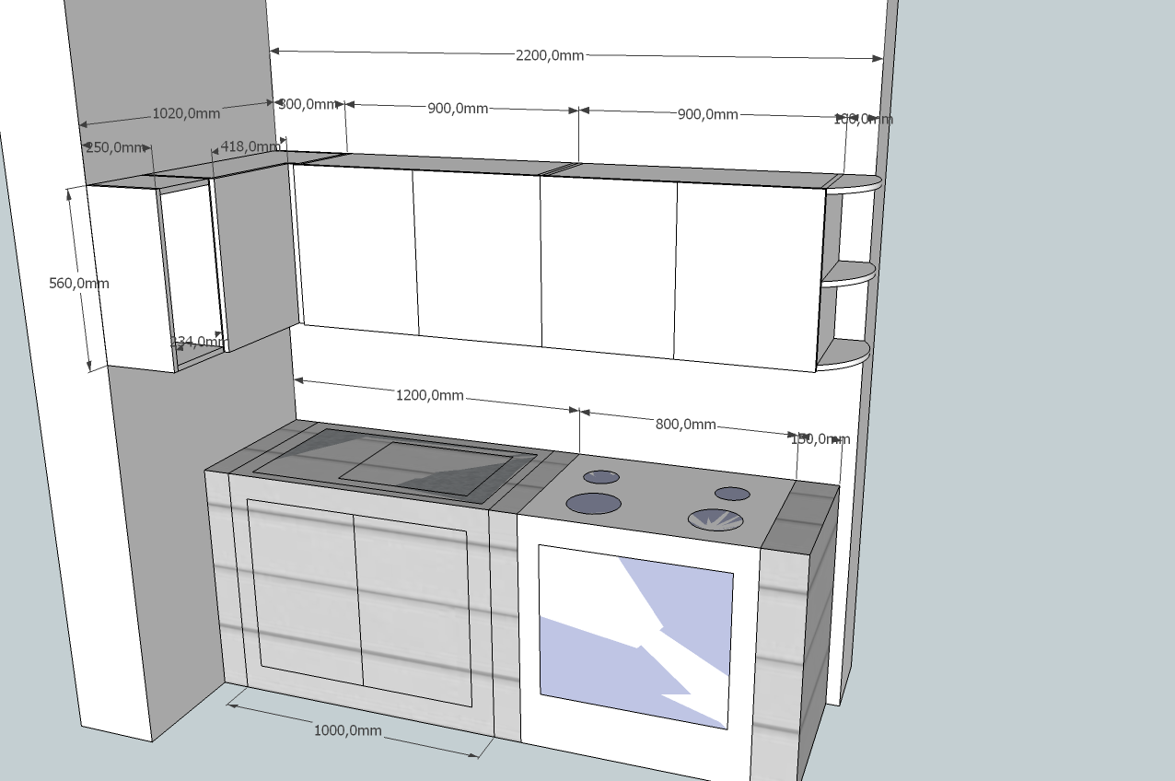Click the 250,0mm dimension label
The width and height of the screenshot is (1175, 781).
coord(114,147)
